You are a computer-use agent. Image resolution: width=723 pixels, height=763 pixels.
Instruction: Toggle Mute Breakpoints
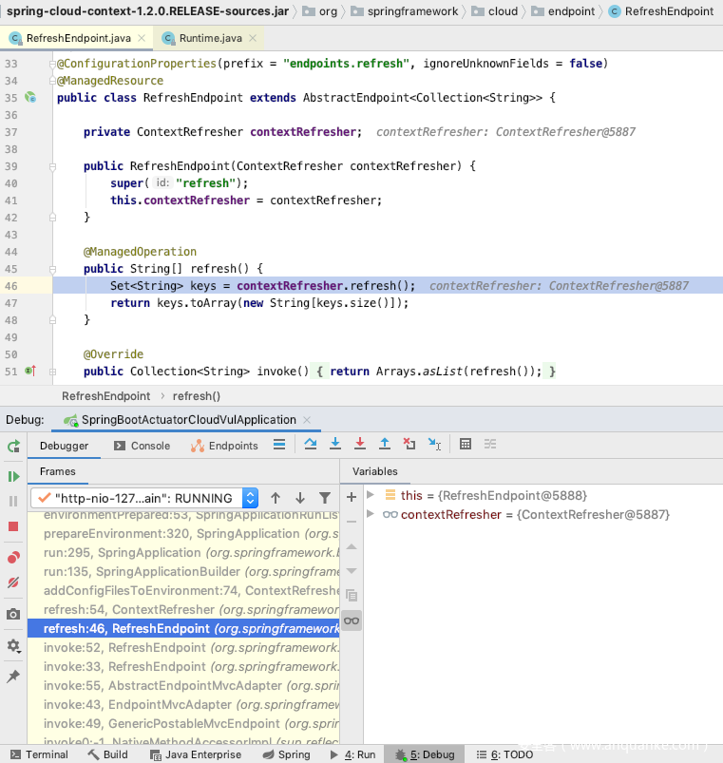(x=13, y=582)
